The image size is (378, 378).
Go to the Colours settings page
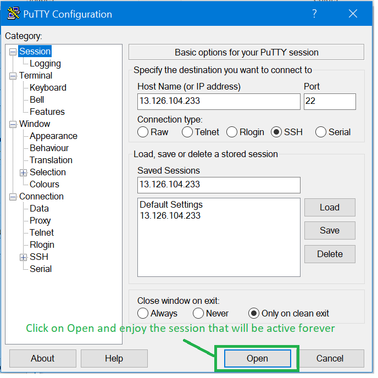45,185
